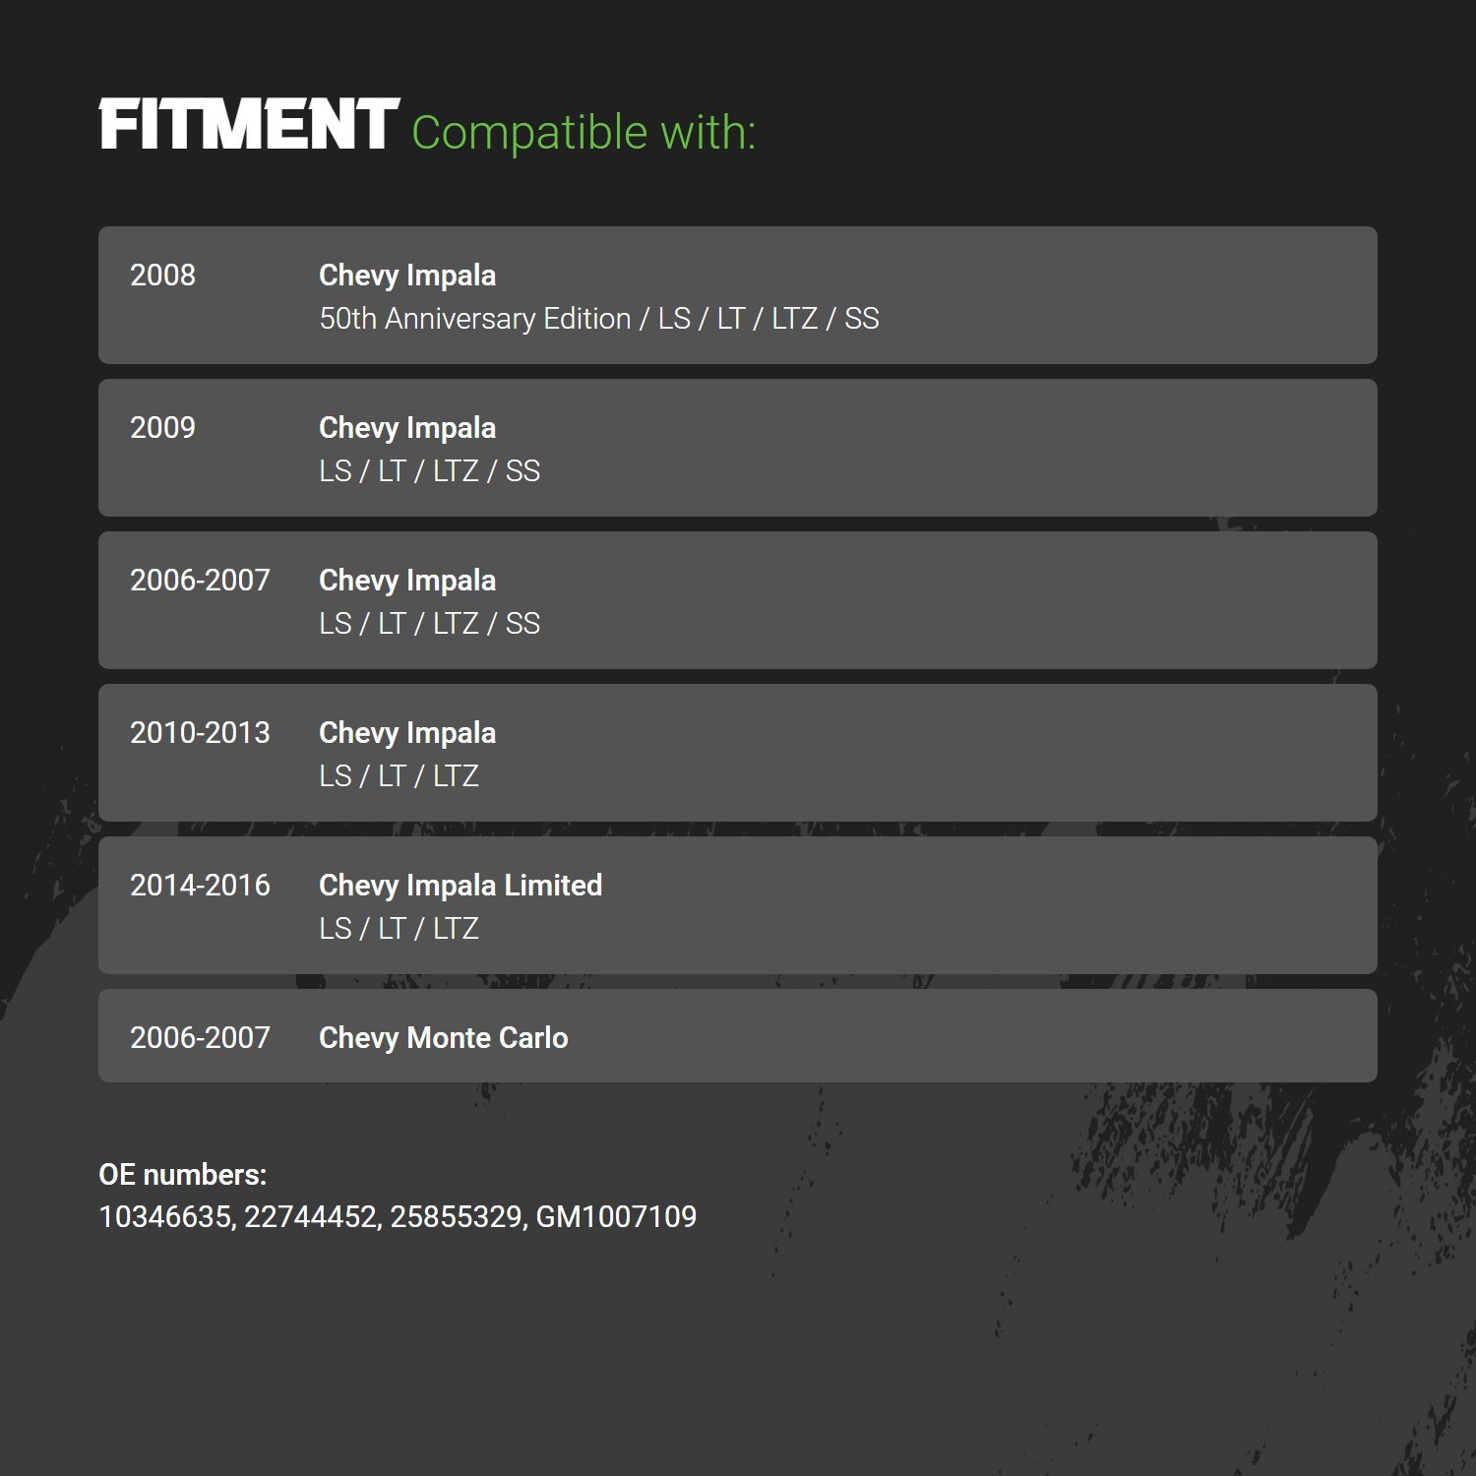Click 2006-2007 year label beside Monte Carlo
The width and height of the screenshot is (1476, 1476).
pyautogui.click(x=200, y=1038)
